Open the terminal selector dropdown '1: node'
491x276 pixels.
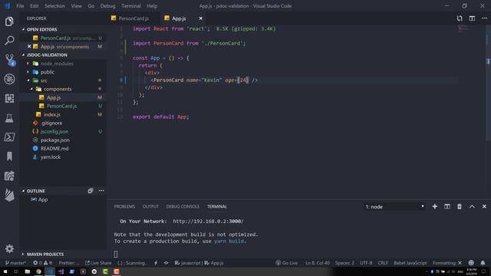pos(394,206)
